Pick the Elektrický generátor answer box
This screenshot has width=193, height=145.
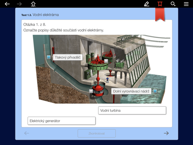(x=62, y=121)
